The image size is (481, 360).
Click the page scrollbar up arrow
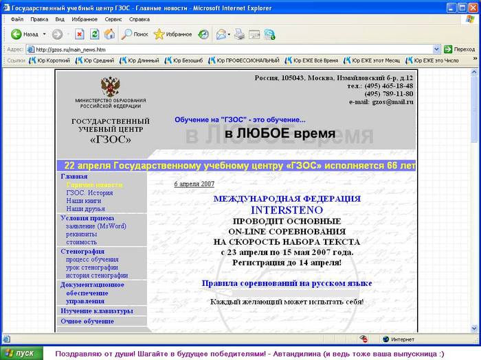point(474,72)
